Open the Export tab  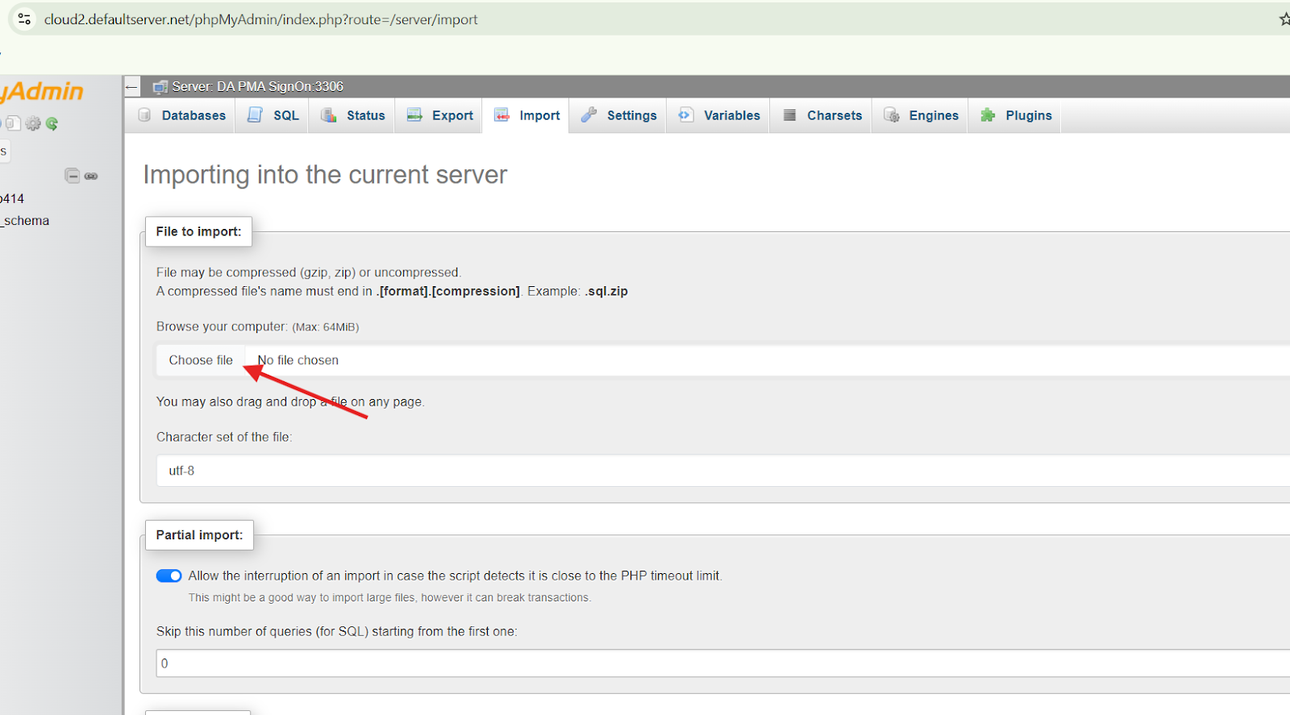click(439, 115)
